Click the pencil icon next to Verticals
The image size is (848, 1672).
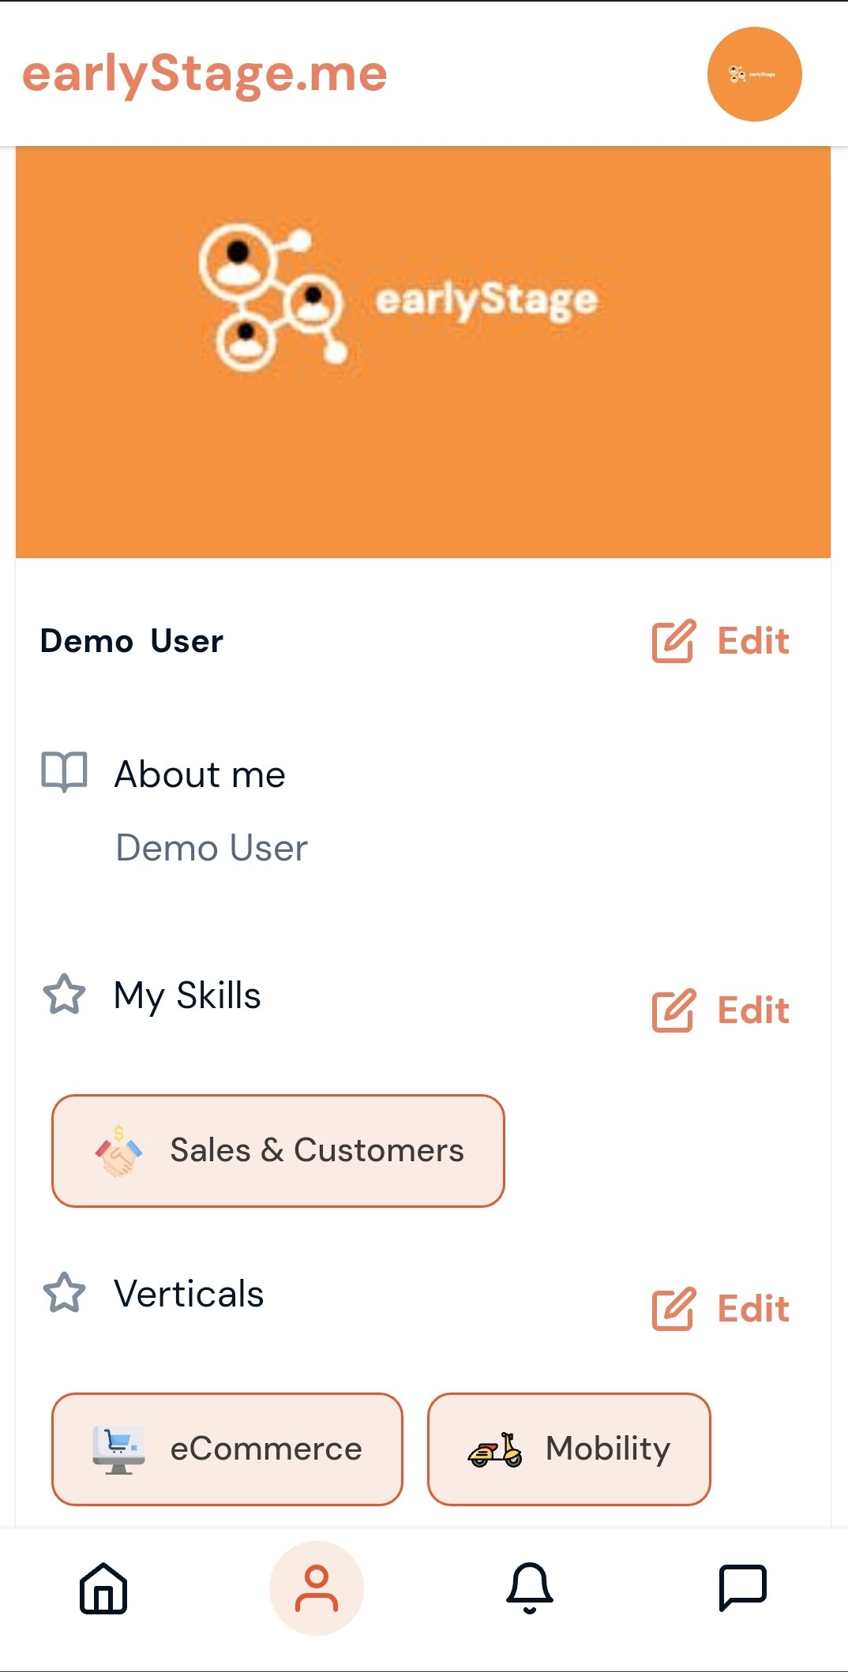tap(674, 1309)
